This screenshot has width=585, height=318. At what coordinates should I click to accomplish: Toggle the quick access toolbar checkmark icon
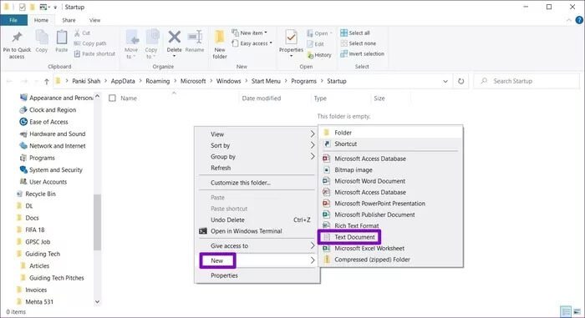click(22, 7)
